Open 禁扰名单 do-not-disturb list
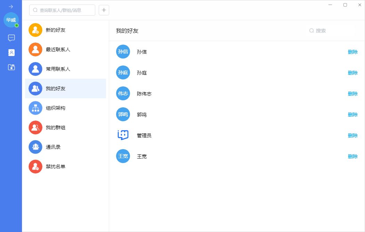 tap(56, 167)
